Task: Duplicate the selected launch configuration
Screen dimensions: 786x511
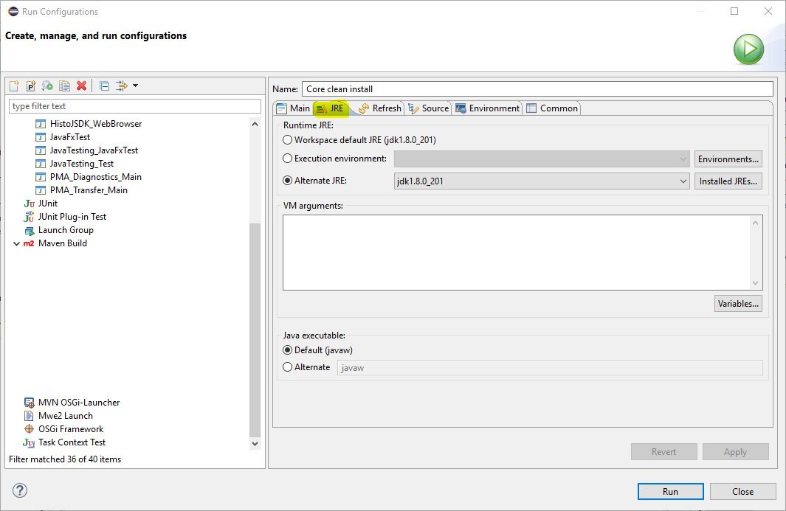Action: coord(65,86)
